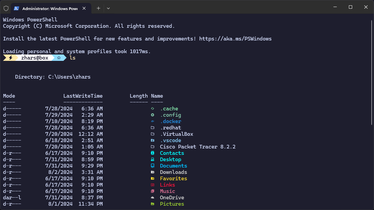
Task: Click the lightning bolt prompt segment
Action: tap(10, 58)
